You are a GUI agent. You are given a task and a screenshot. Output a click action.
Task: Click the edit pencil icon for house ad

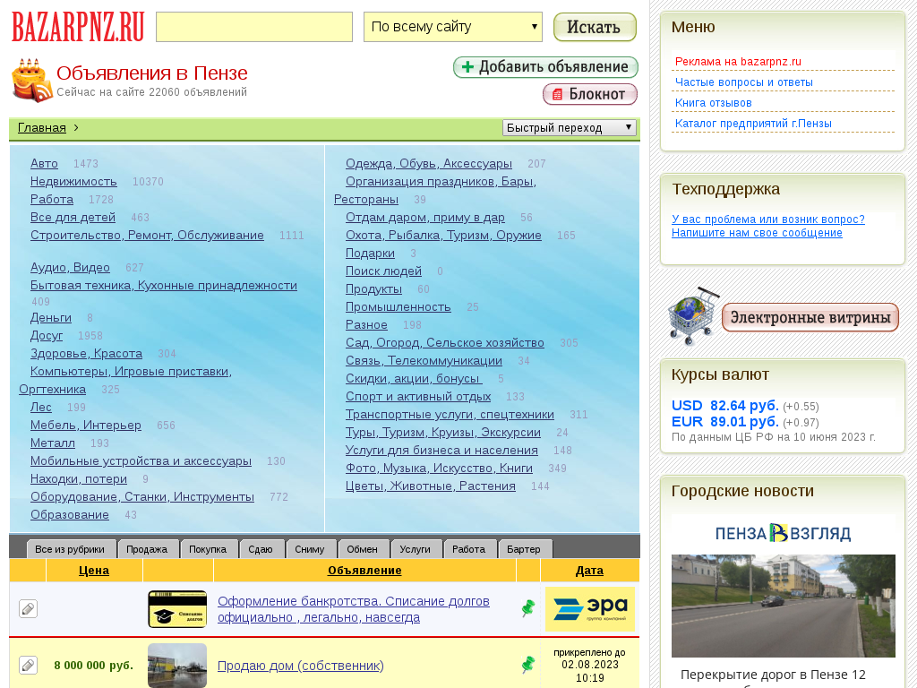28,666
